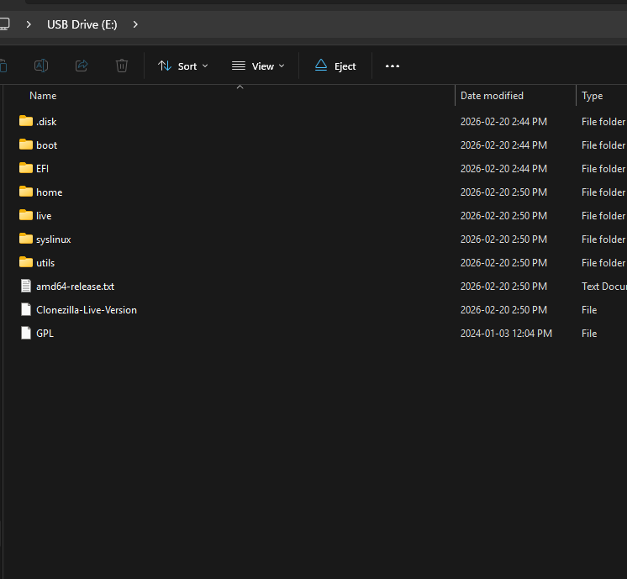Screen dimensions: 627x579
Task: Click the GPL date 2024-01-03 12:04 PM
Action: pos(506,334)
